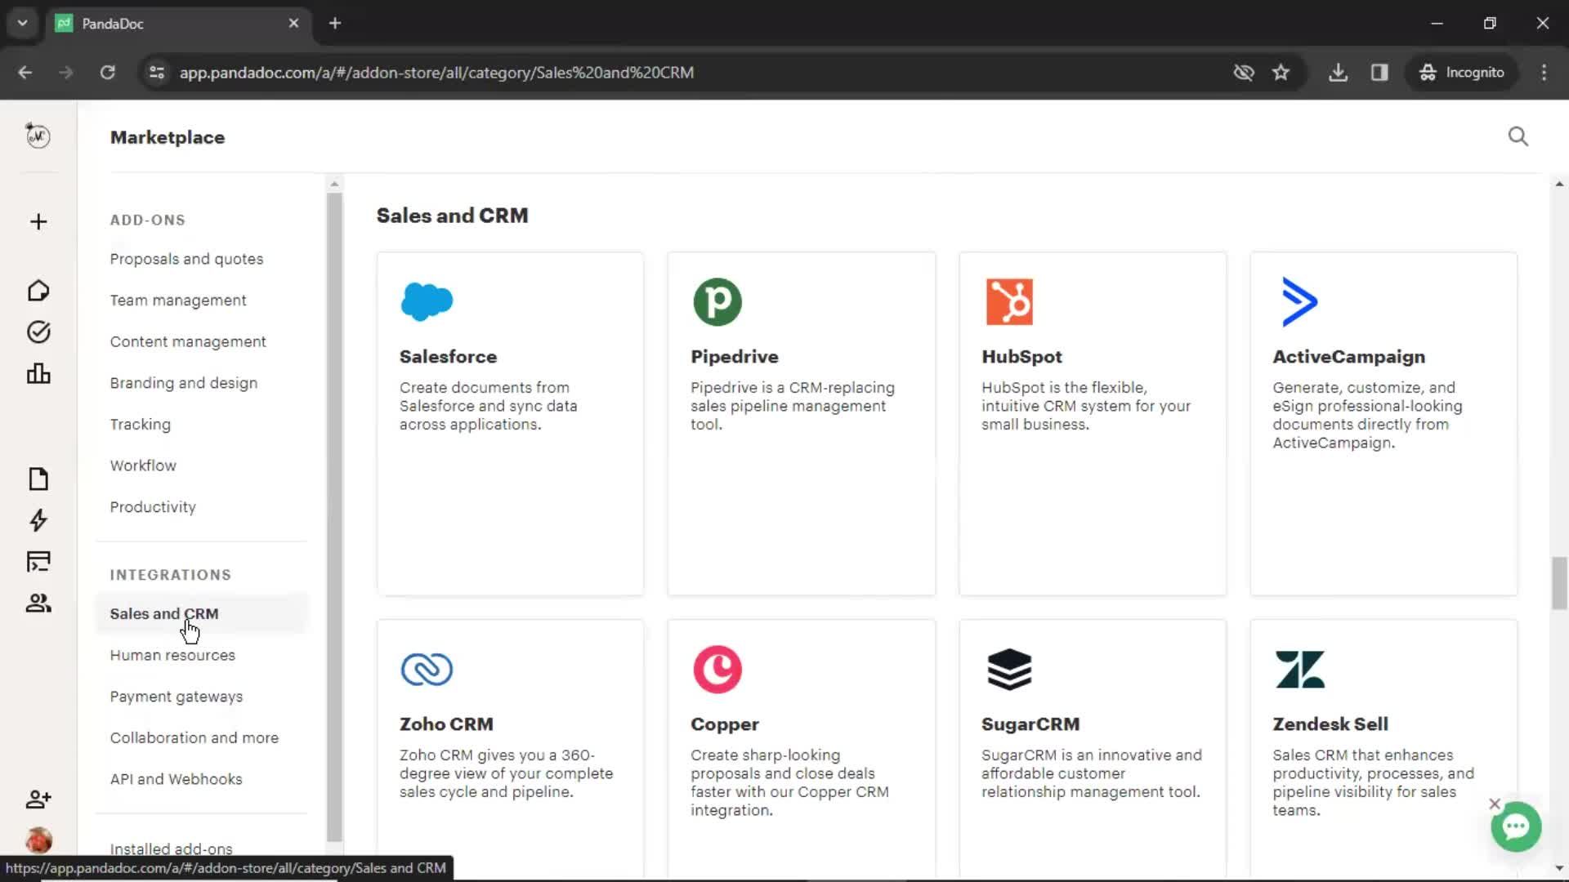Click the SugarCRM integration icon
The height and width of the screenshot is (882, 1569).
(1008, 670)
